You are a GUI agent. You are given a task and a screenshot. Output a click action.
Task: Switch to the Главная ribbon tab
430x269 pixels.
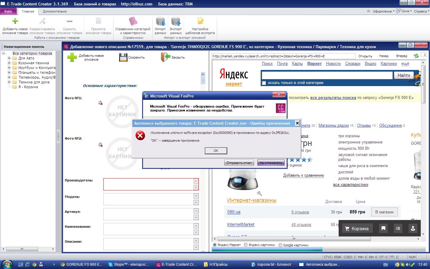click(28, 11)
